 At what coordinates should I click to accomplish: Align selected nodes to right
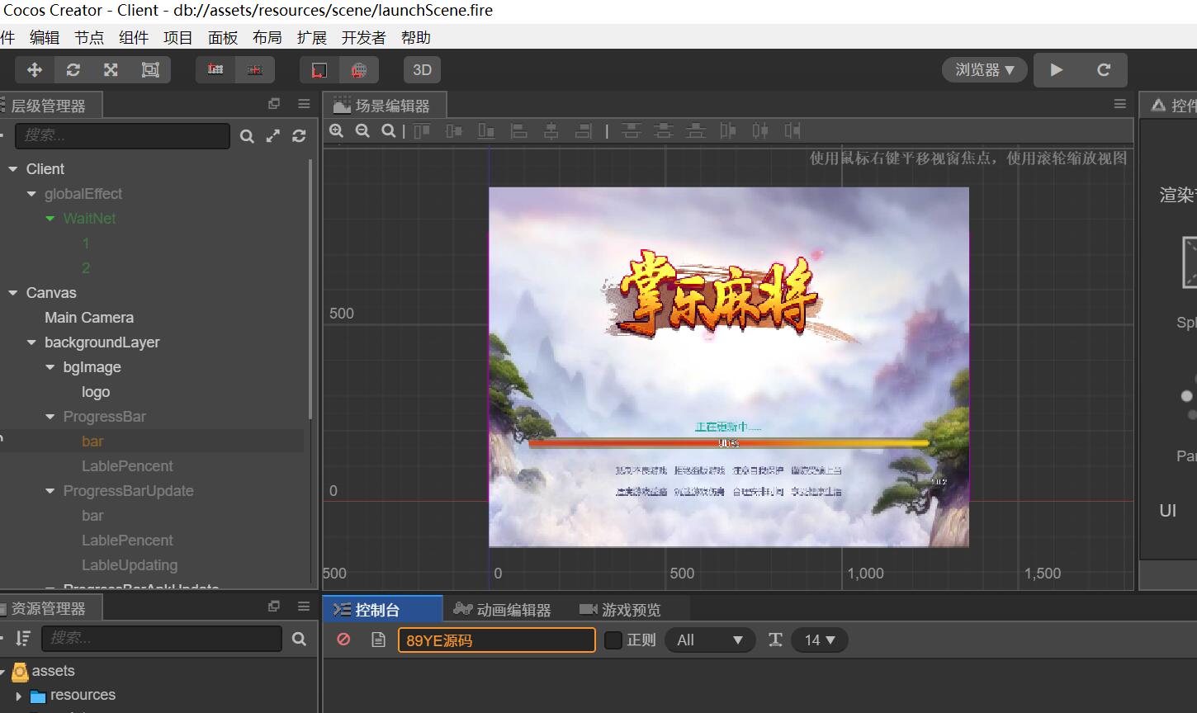[x=583, y=130]
